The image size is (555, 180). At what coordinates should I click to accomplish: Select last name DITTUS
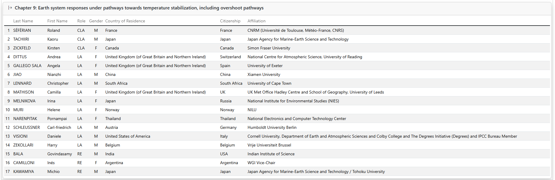20,57
